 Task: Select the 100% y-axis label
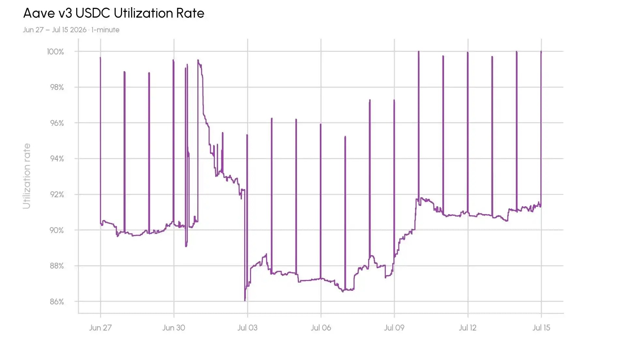(55, 51)
